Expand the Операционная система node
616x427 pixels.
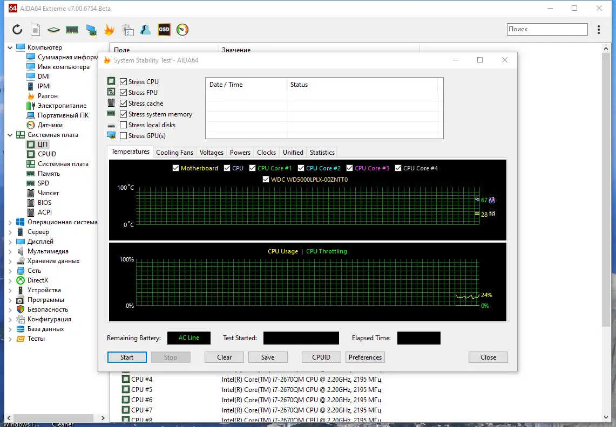pos(10,222)
